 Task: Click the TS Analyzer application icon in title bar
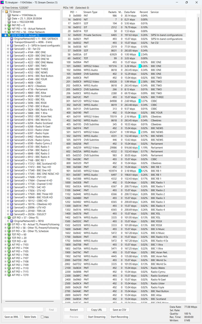(2, 3)
